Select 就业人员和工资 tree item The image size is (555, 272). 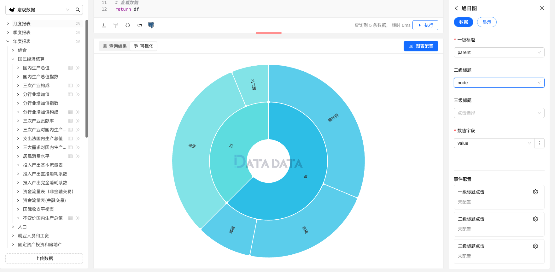33,236
